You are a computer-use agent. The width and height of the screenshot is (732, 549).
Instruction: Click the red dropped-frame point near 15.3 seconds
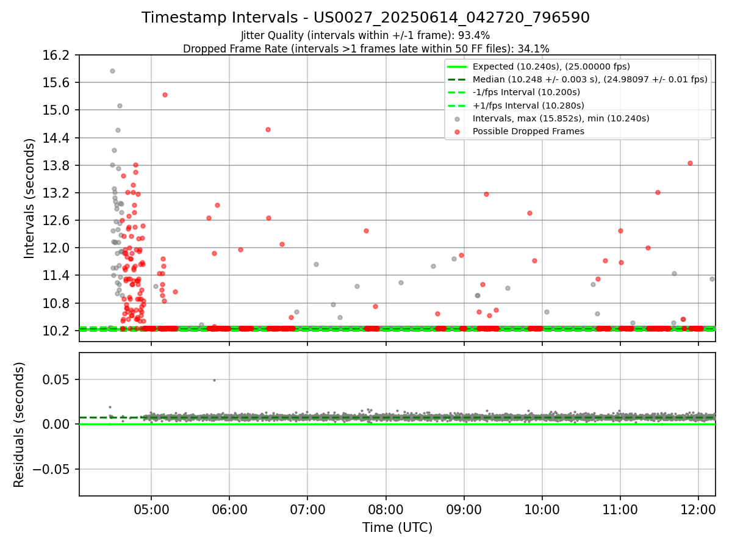pyautogui.click(x=165, y=95)
